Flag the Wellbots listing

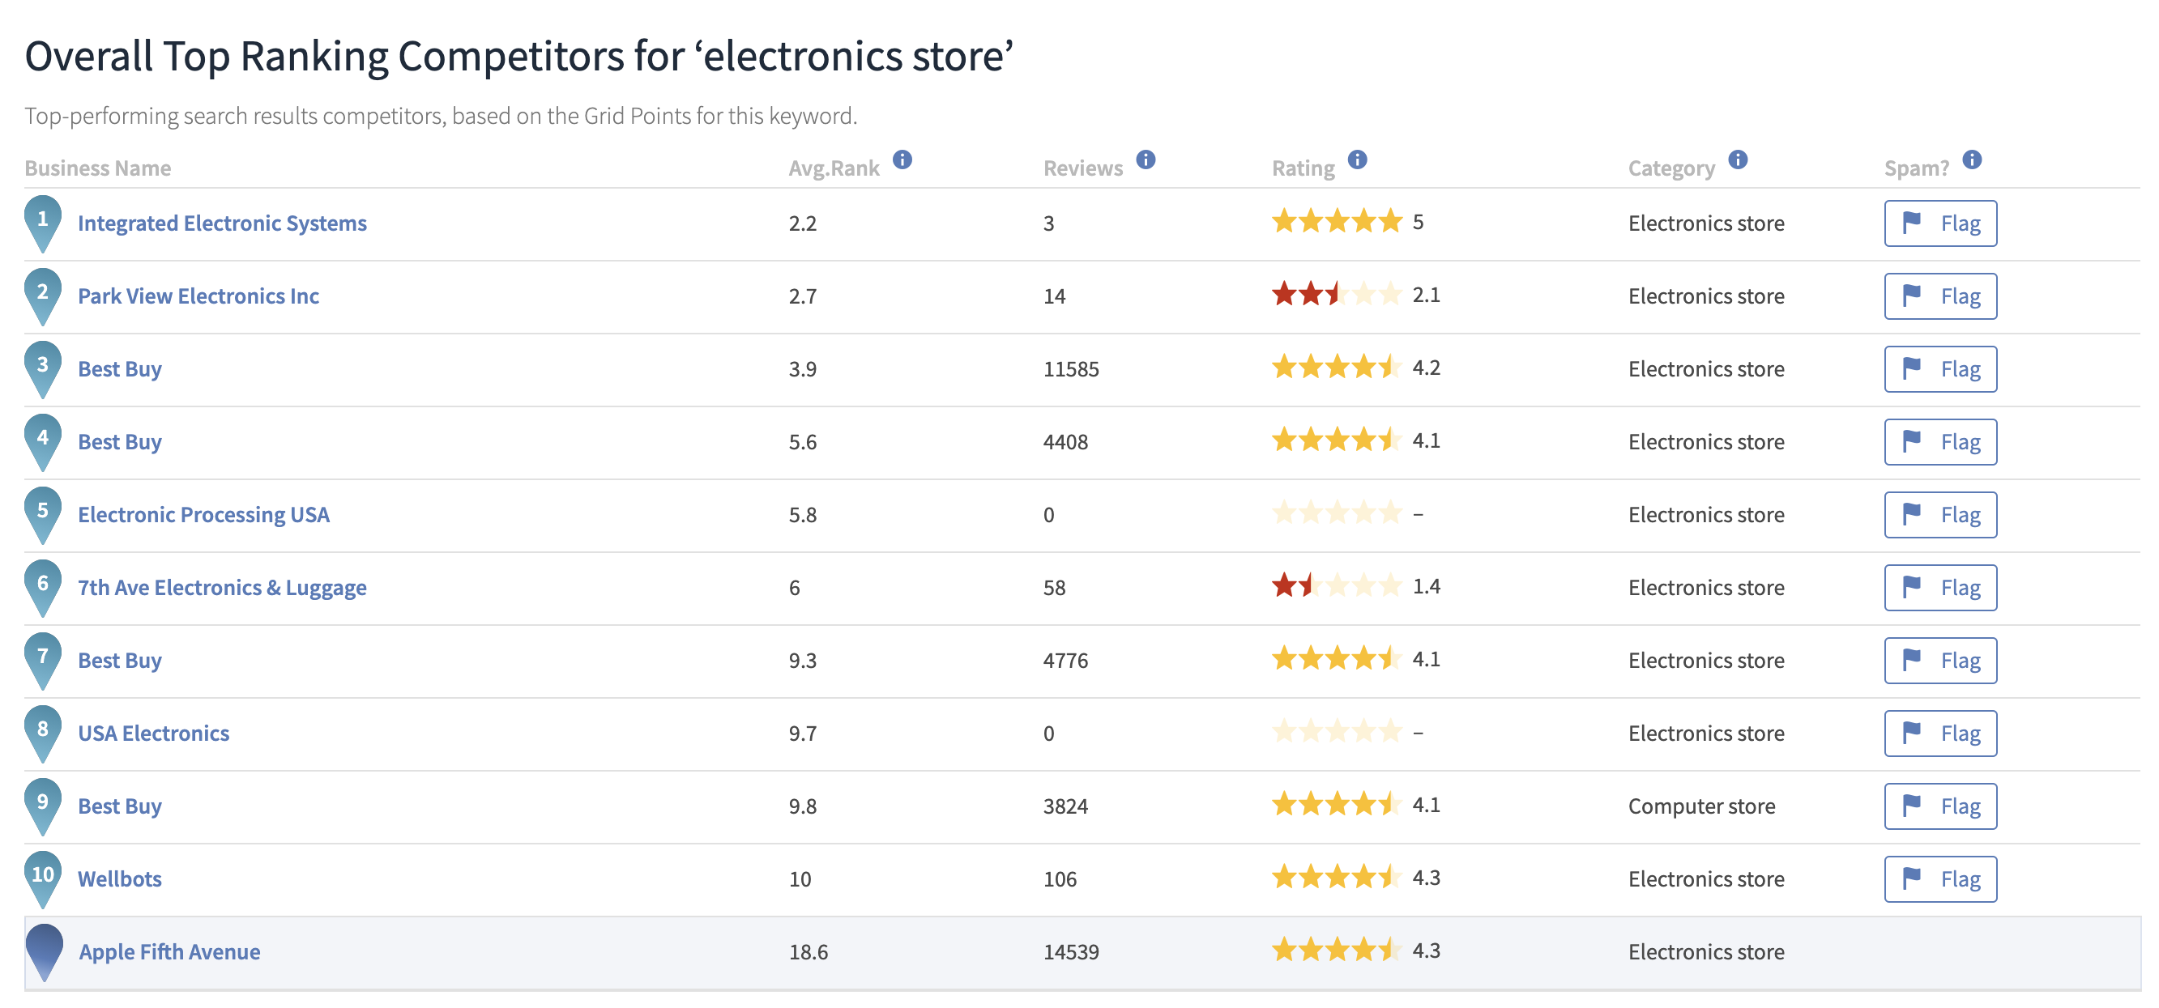click(x=1940, y=880)
